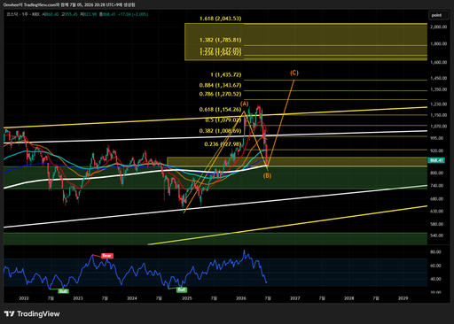
Task: Select the 0.236 Fibonacci level label
Action: [223, 144]
